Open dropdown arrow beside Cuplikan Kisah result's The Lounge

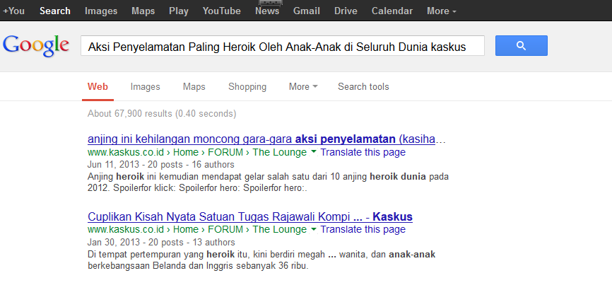(x=313, y=229)
